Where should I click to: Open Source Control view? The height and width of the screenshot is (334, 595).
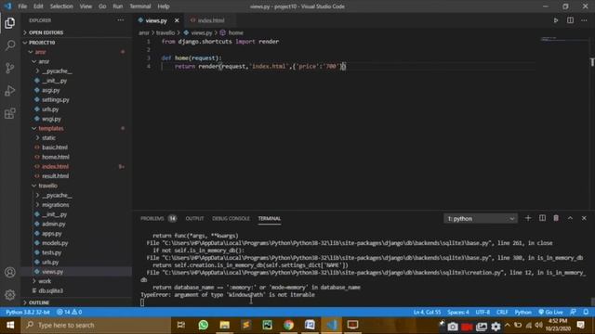[x=10, y=68]
